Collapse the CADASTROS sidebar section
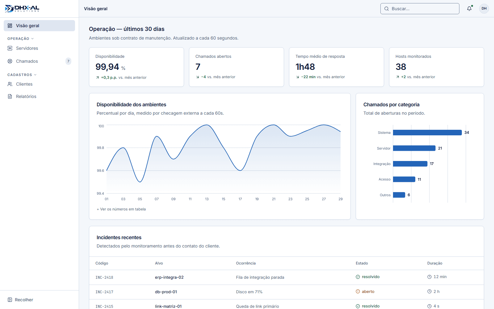Screen dimensions: 494x309 tap(22, 75)
